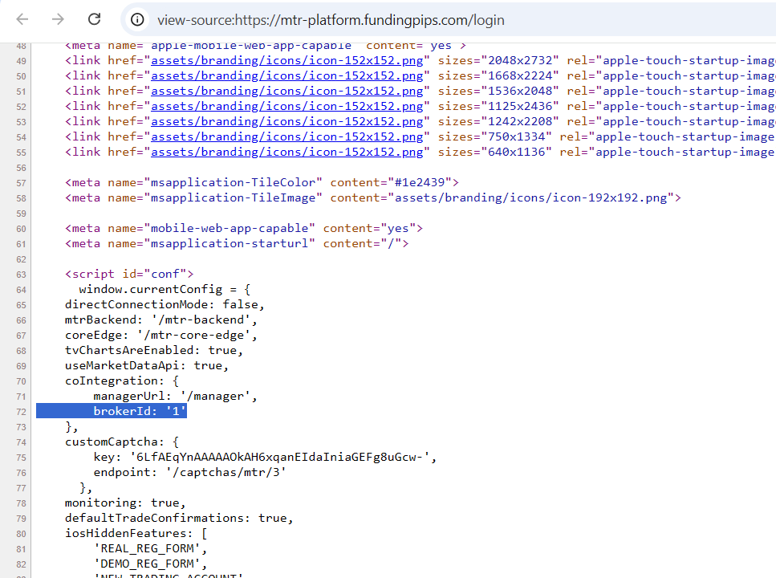Click the customCaptcha: { line
This screenshot has height=578, width=776.
click(x=122, y=442)
